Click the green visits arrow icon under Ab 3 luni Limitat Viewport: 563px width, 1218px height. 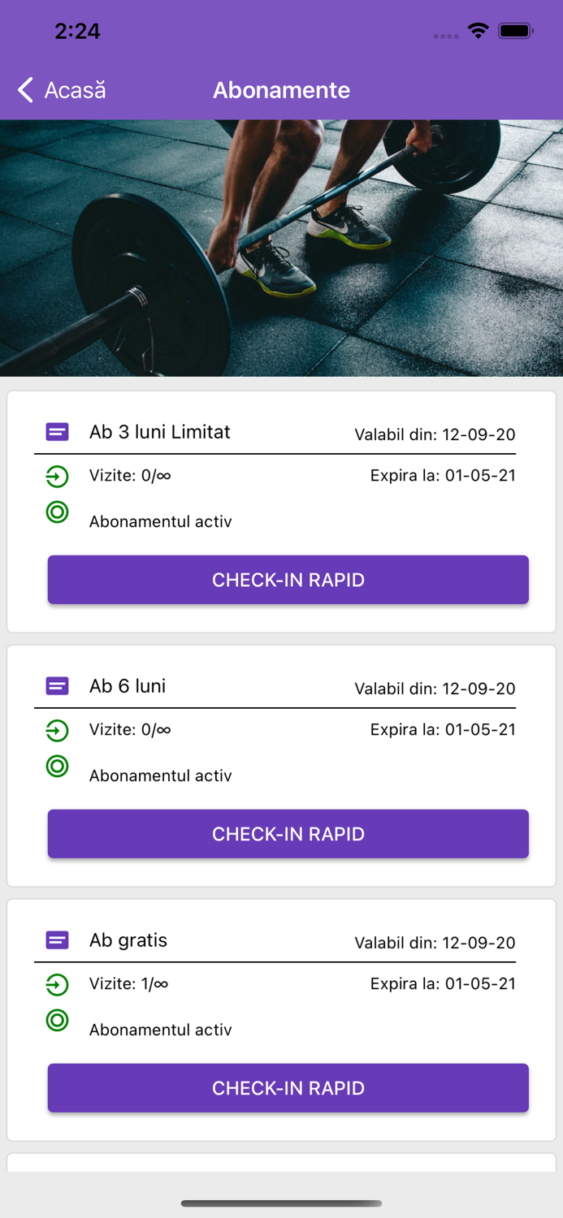pos(56,477)
